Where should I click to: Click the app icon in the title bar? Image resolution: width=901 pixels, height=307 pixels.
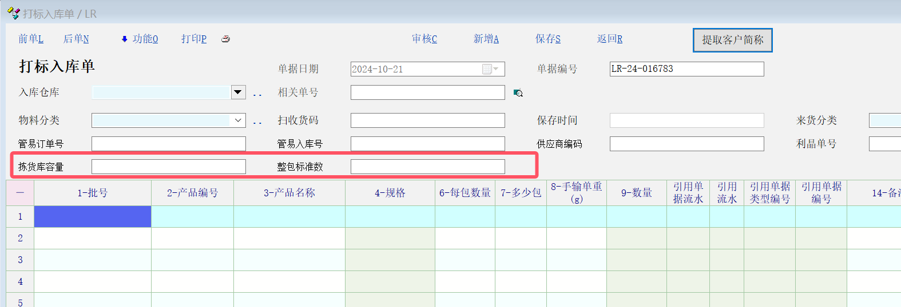tap(13, 13)
